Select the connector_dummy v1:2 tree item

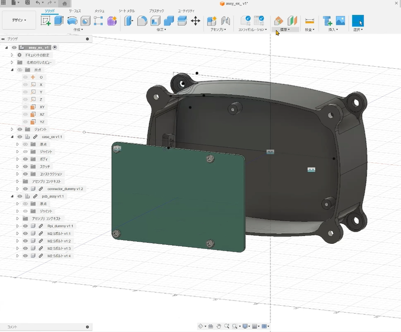point(65,189)
